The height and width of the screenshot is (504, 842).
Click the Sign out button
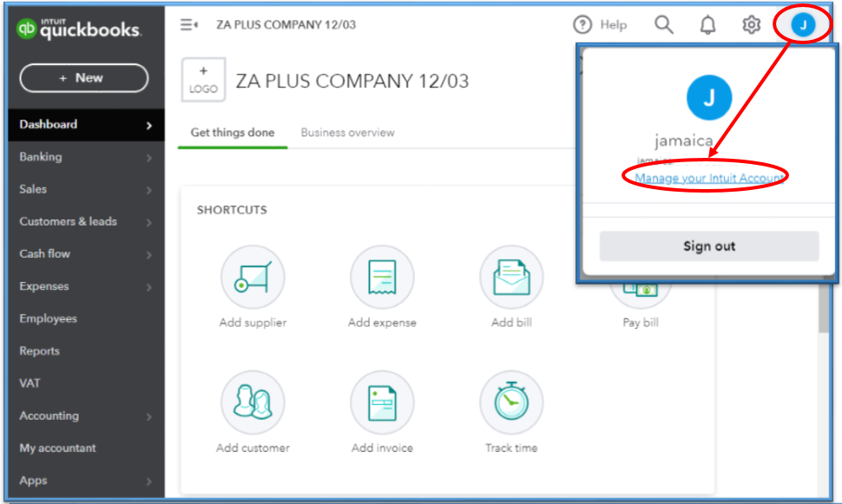tap(709, 246)
